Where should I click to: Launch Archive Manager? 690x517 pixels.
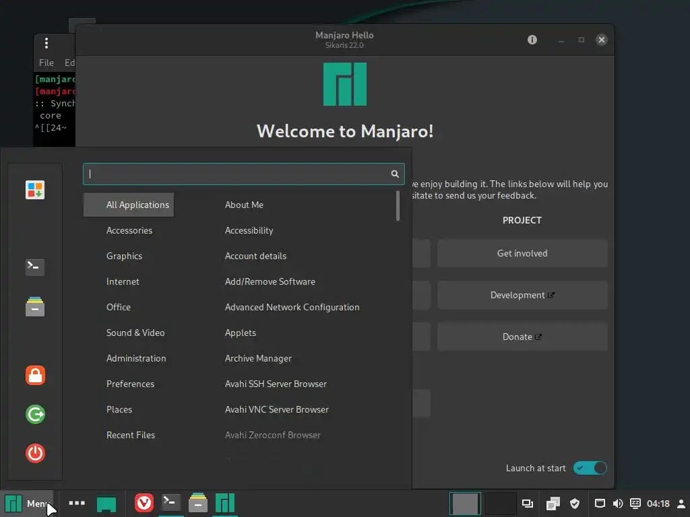(x=258, y=358)
